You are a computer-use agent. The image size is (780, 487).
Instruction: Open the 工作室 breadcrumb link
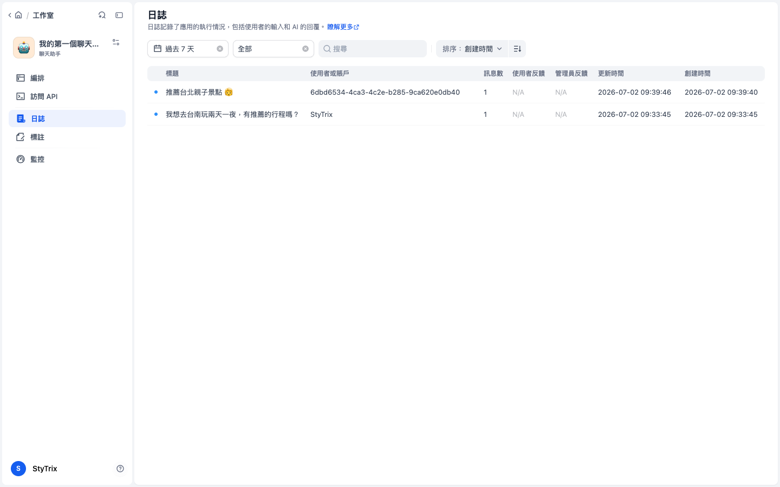43,15
